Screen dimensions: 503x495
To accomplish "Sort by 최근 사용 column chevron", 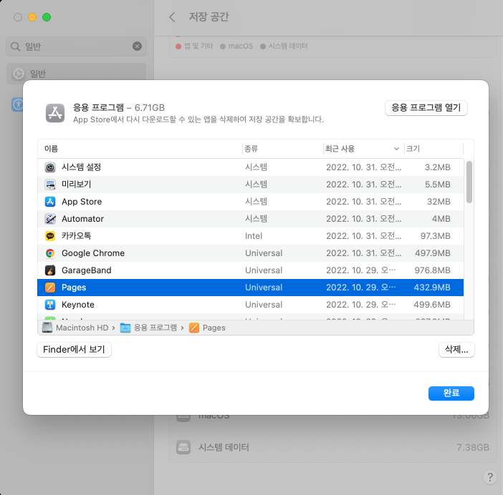I will click(396, 149).
